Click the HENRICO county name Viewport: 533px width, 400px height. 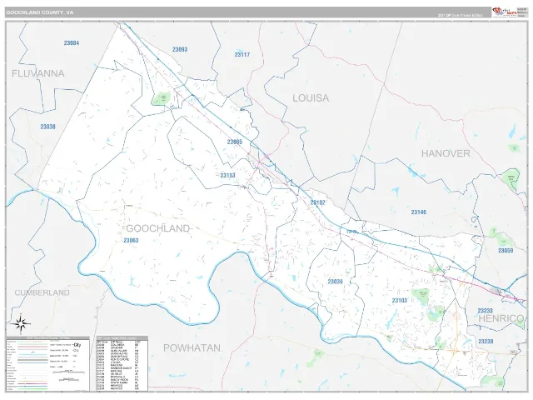501,318
